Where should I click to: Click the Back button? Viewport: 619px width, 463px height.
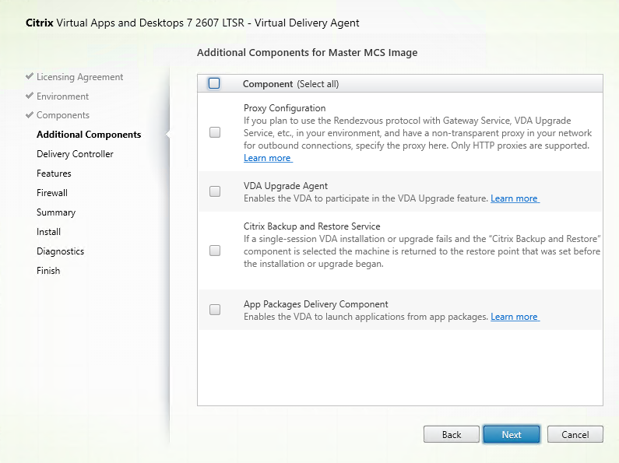coord(452,435)
